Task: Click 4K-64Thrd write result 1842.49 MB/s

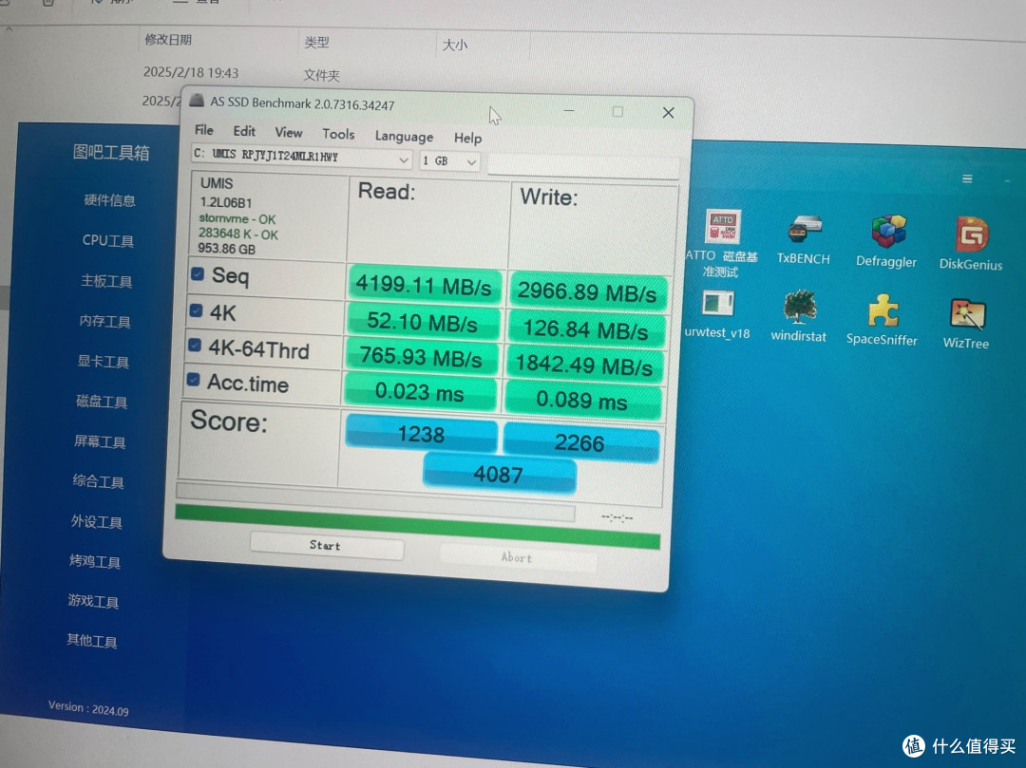Action: tap(583, 365)
